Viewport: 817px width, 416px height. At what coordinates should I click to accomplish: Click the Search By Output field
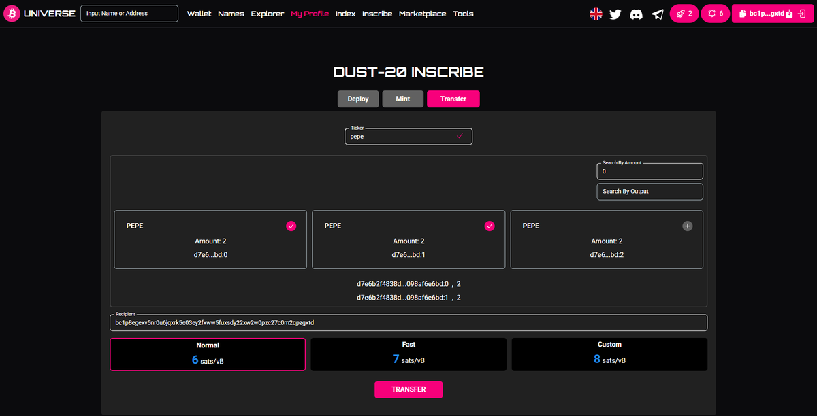[x=650, y=192]
